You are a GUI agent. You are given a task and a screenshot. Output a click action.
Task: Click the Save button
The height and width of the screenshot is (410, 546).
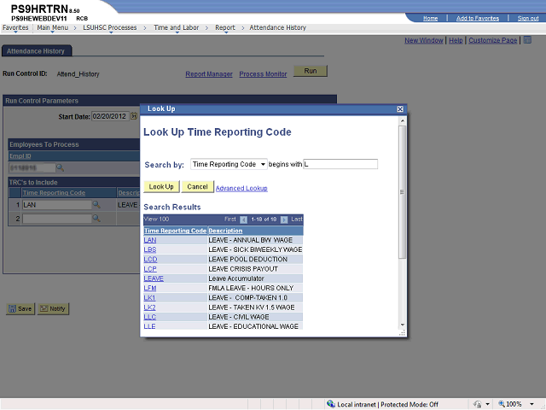20,308
